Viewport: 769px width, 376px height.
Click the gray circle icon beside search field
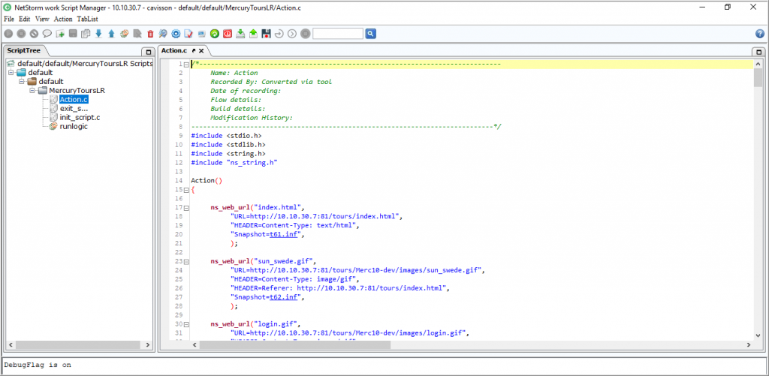305,34
